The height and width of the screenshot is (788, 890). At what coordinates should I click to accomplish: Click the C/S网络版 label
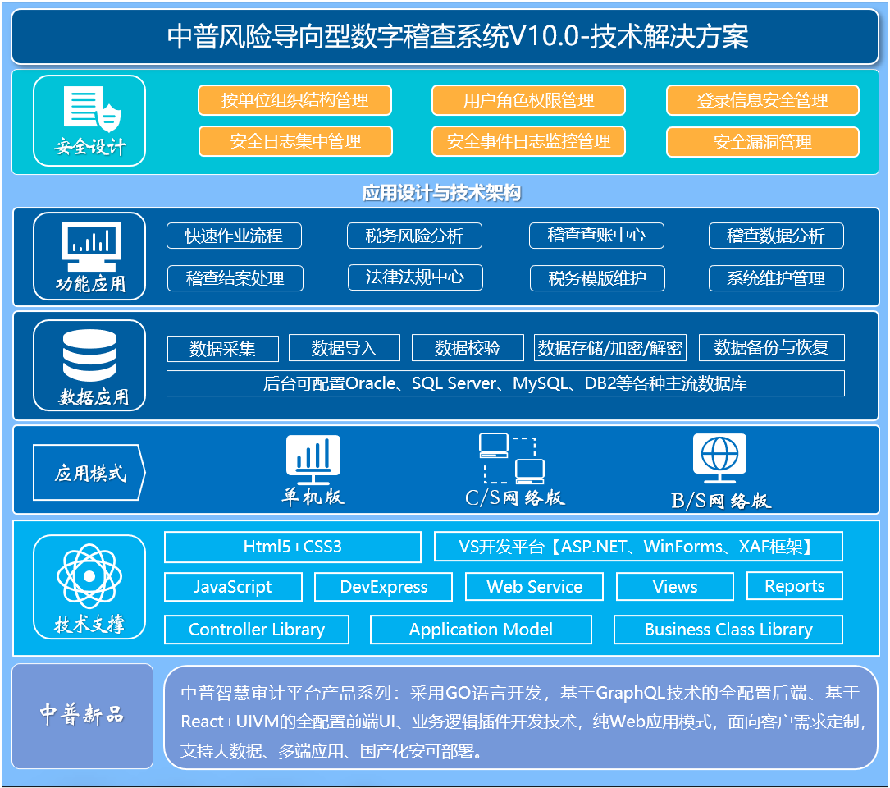point(515,498)
